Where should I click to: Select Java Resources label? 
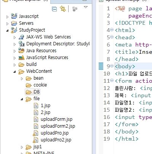(x=41, y=51)
